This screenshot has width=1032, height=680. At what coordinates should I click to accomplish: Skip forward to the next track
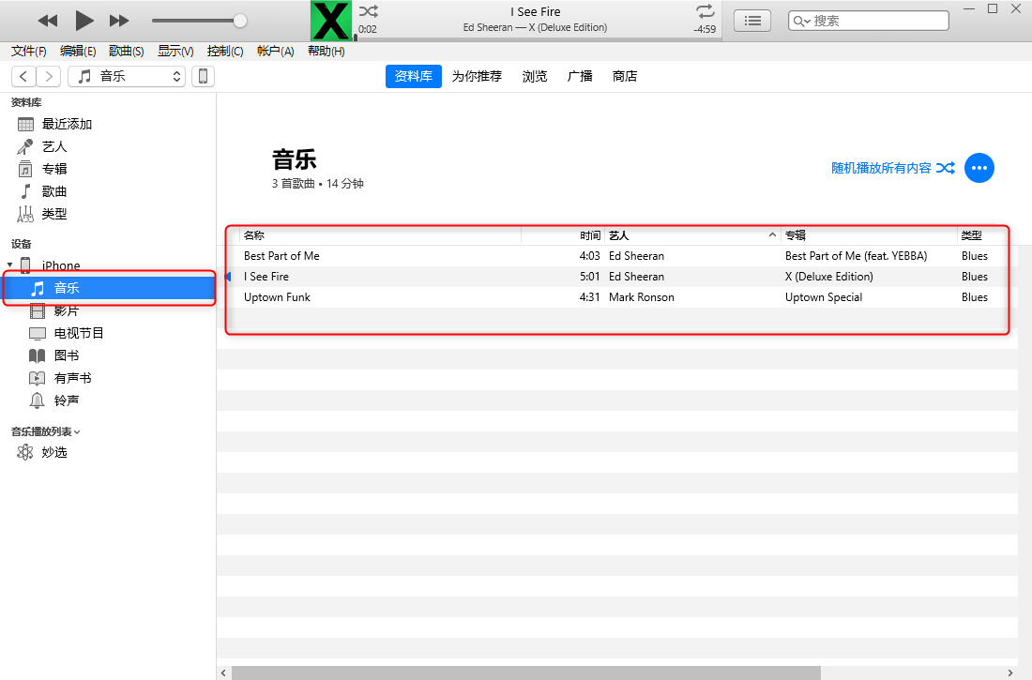tap(119, 21)
